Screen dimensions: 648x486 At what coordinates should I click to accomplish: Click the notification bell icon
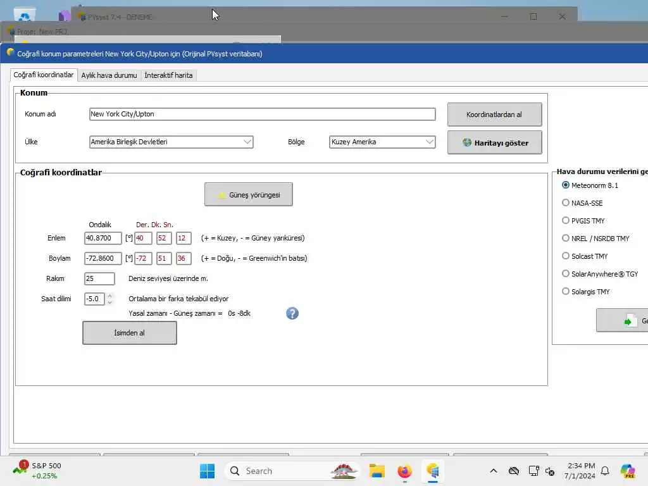tap(605, 471)
